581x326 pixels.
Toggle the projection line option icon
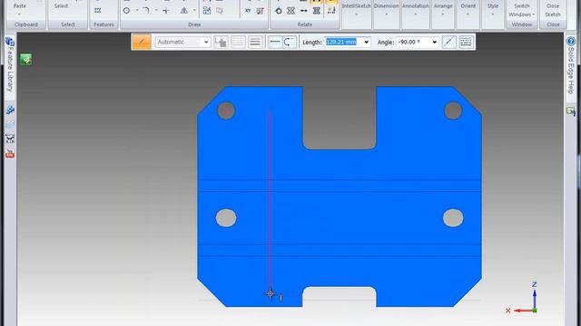[449, 42]
